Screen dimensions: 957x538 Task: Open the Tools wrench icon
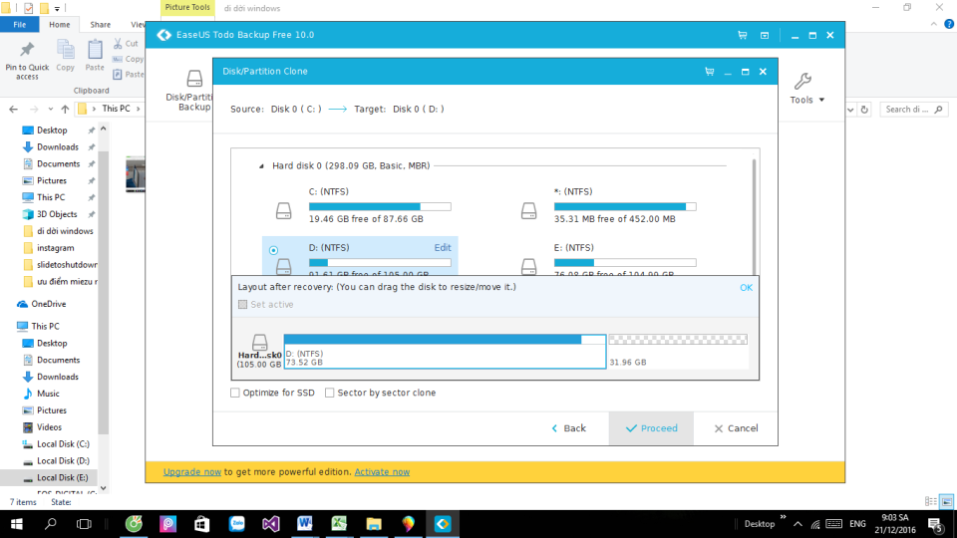click(x=802, y=81)
